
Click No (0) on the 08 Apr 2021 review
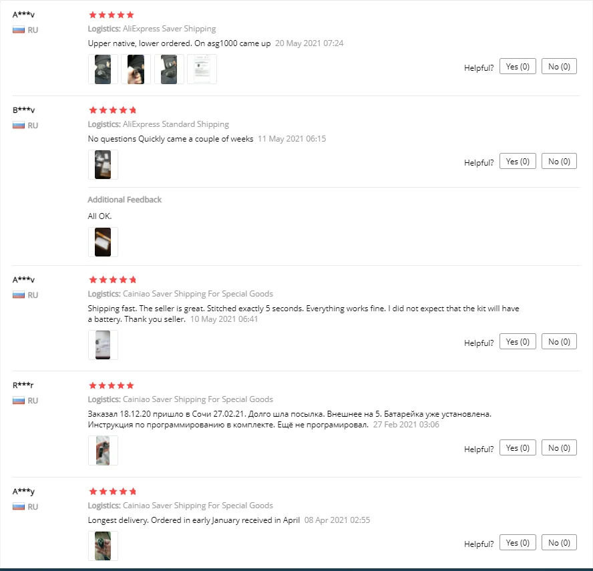click(x=559, y=543)
